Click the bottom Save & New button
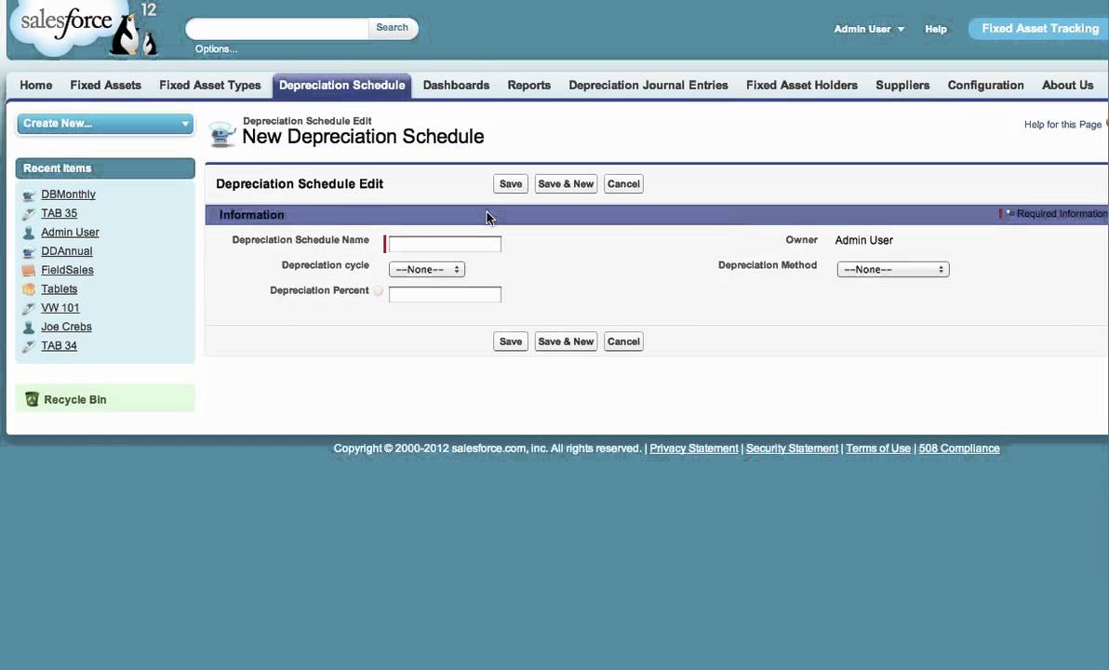 pos(566,342)
